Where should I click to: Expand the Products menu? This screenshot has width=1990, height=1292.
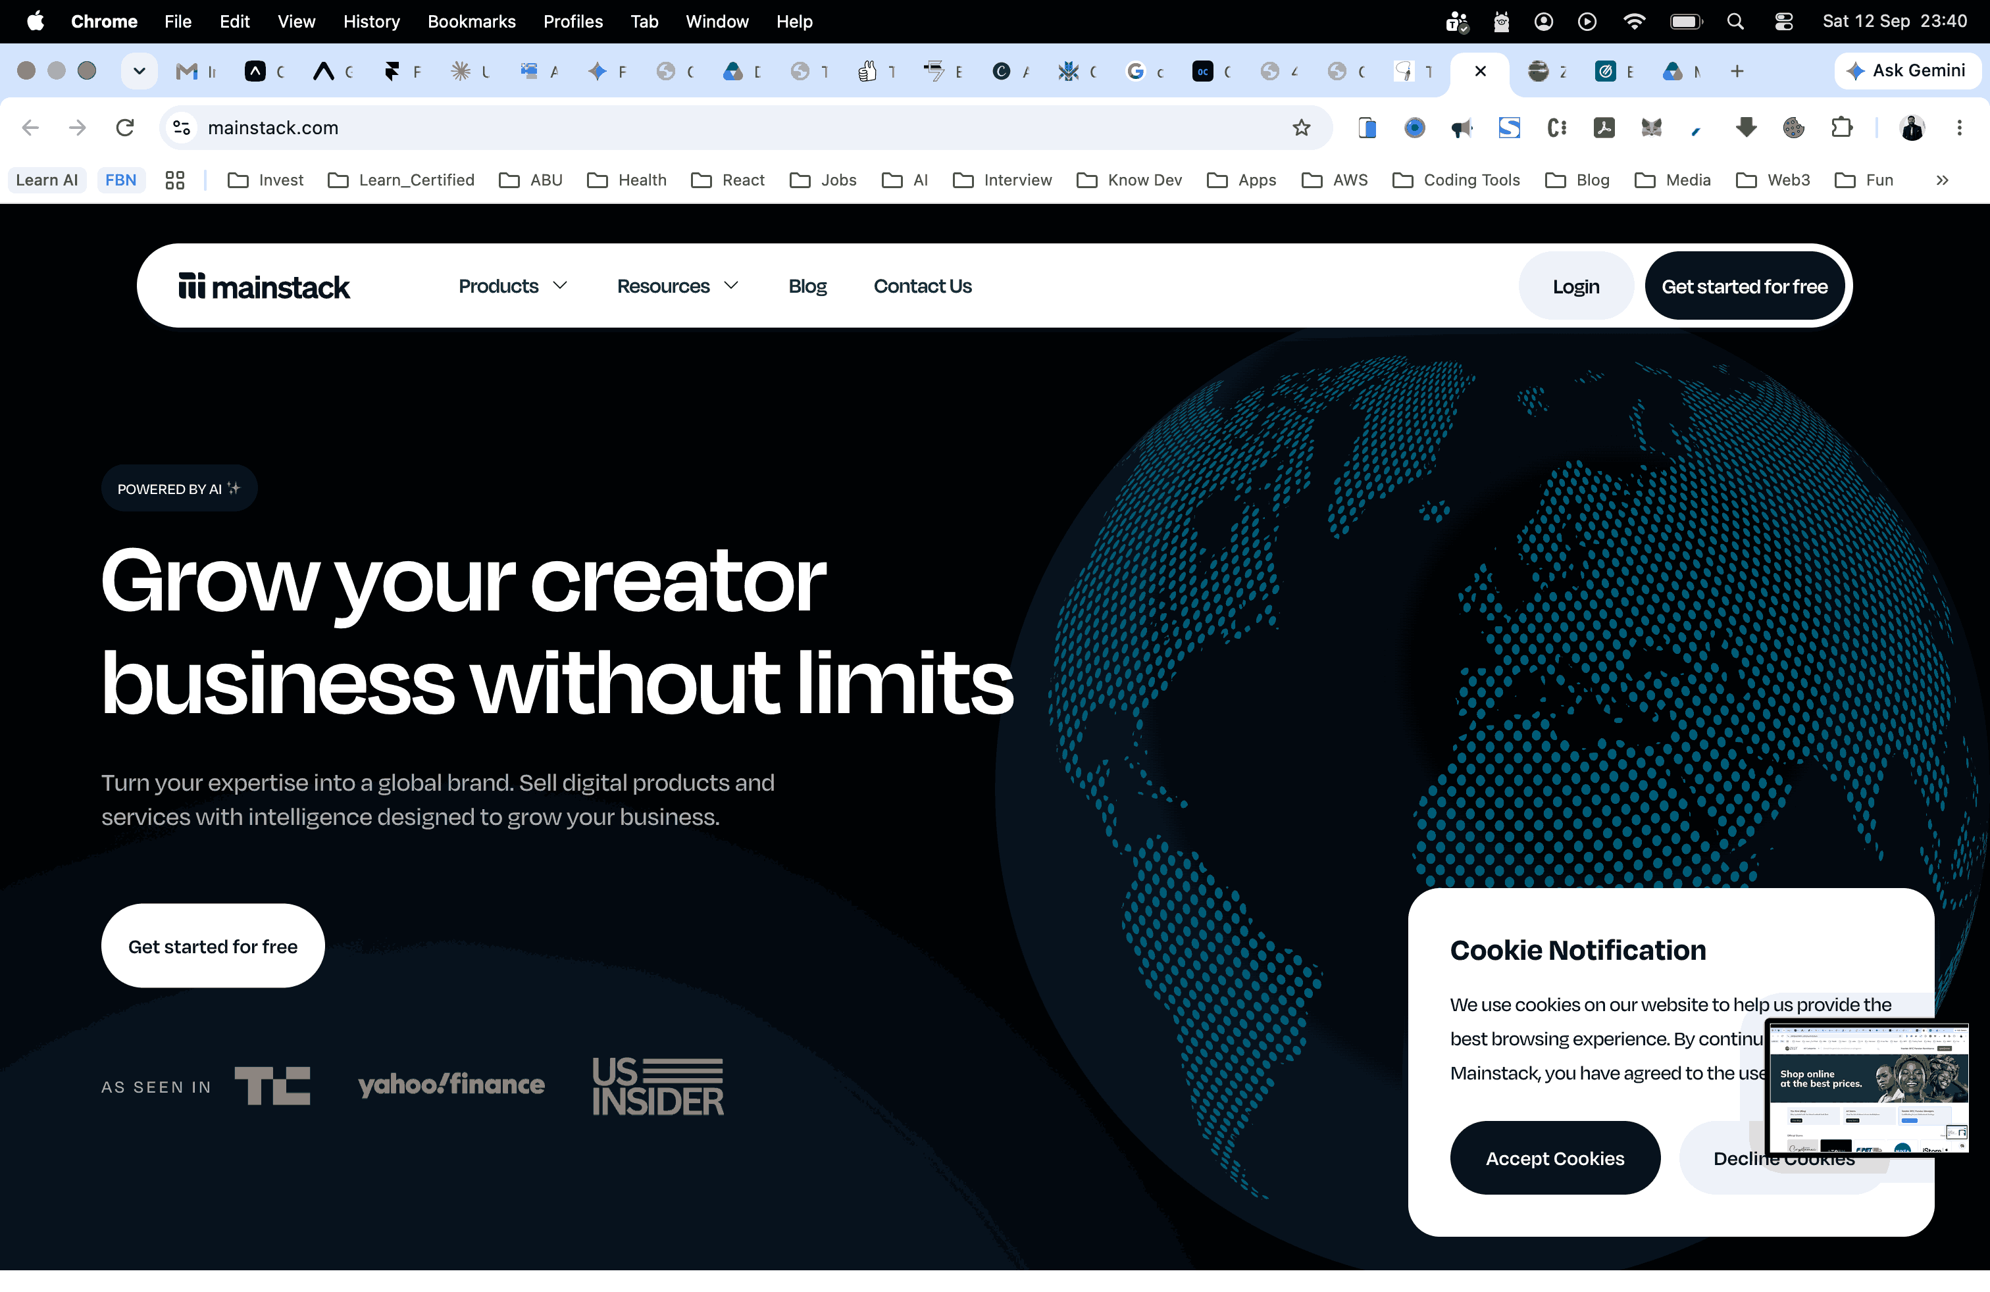point(513,286)
